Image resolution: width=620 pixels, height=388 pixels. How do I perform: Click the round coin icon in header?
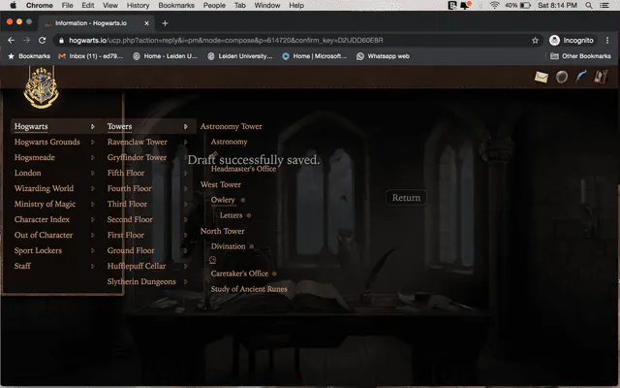click(562, 77)
